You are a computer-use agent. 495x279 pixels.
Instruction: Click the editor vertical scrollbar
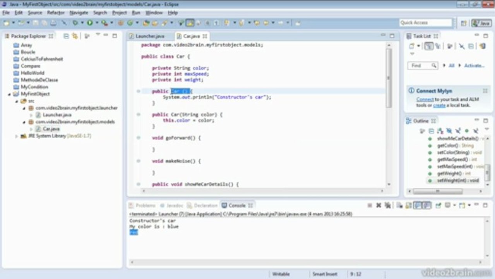(389, 79)
